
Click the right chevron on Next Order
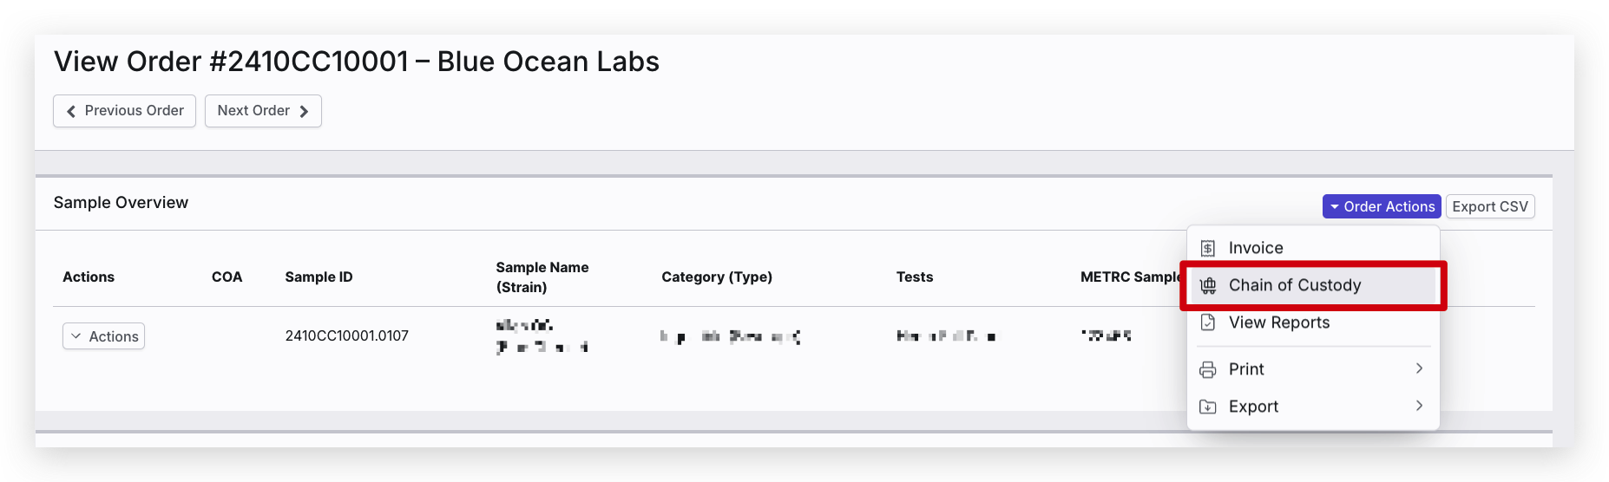[x=304, y=111]
